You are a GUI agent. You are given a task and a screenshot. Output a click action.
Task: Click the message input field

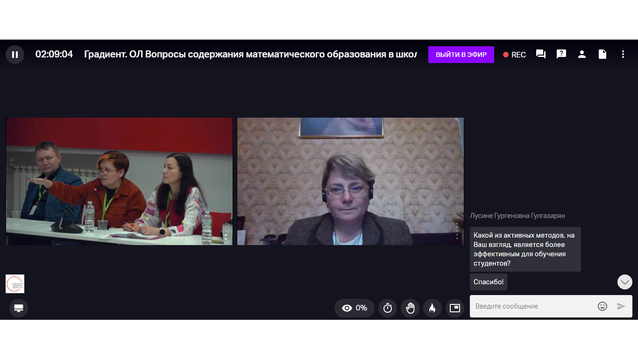tap(532, 306)
